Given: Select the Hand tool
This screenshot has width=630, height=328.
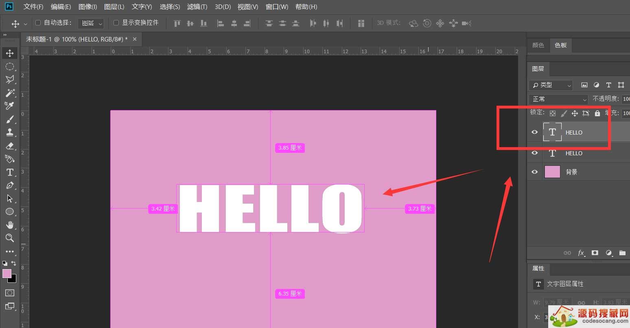Looking at the screenshot, I should [10, 225].
